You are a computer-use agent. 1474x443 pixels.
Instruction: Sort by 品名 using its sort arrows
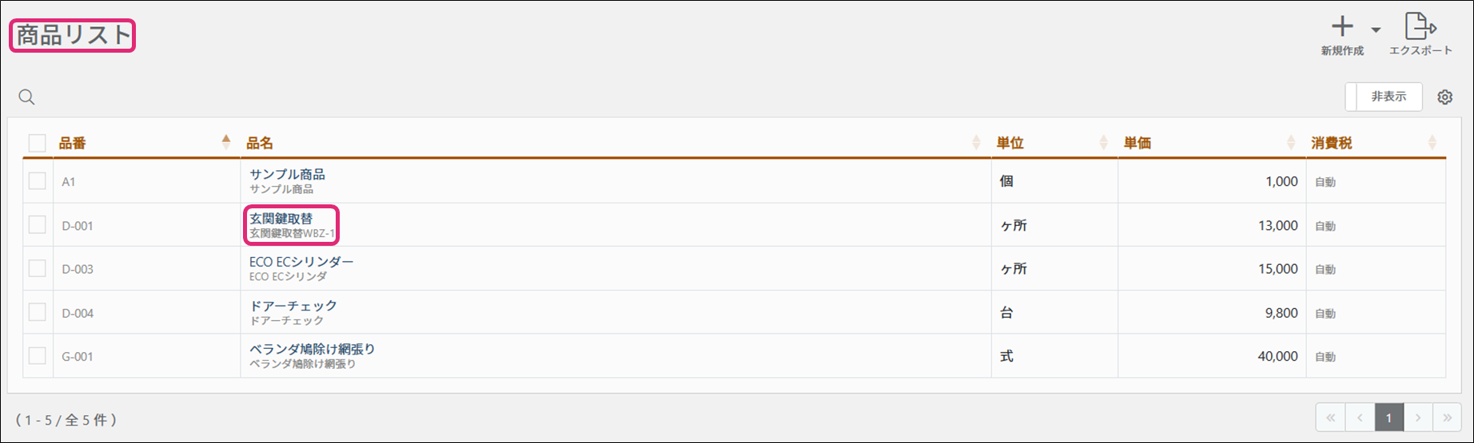976,143
